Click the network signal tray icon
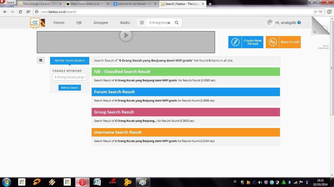This screenshot has height=187, width=334. pyautogui.click(x=295, y=182)
